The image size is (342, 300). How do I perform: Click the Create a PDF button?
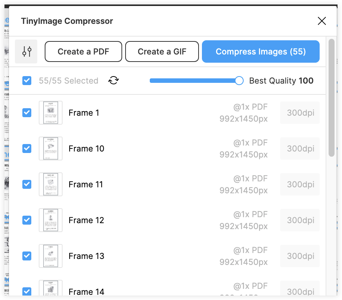(x=83, y=51)
